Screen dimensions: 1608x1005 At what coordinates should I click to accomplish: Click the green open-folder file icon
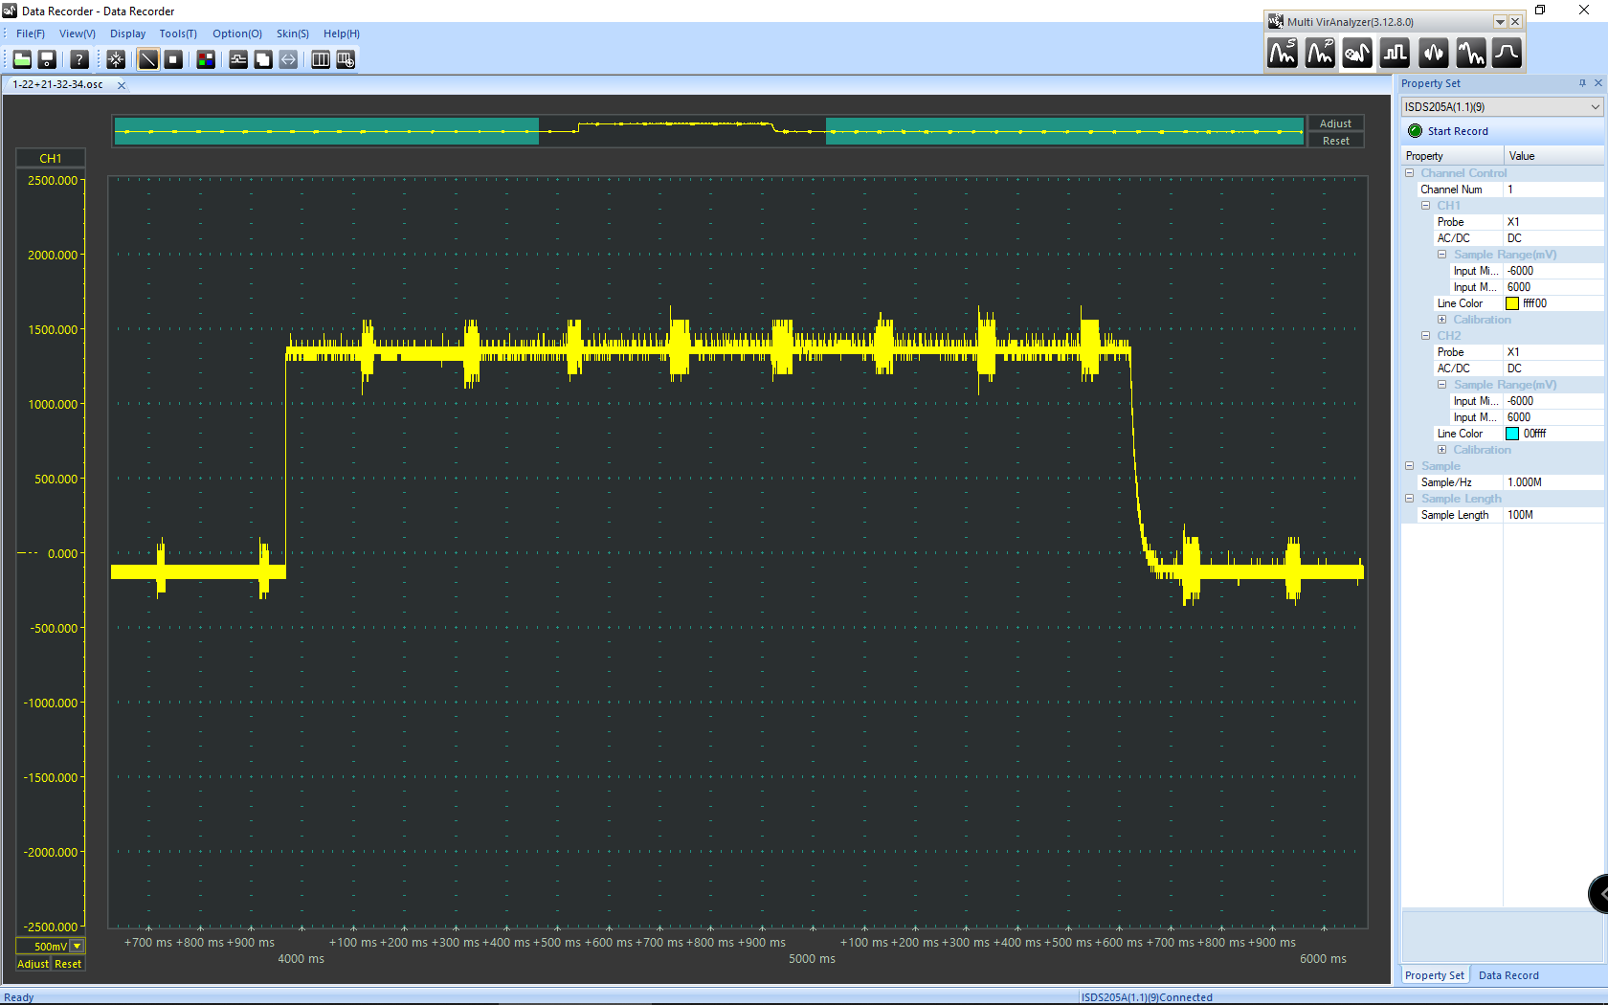(x=22, y=59)
